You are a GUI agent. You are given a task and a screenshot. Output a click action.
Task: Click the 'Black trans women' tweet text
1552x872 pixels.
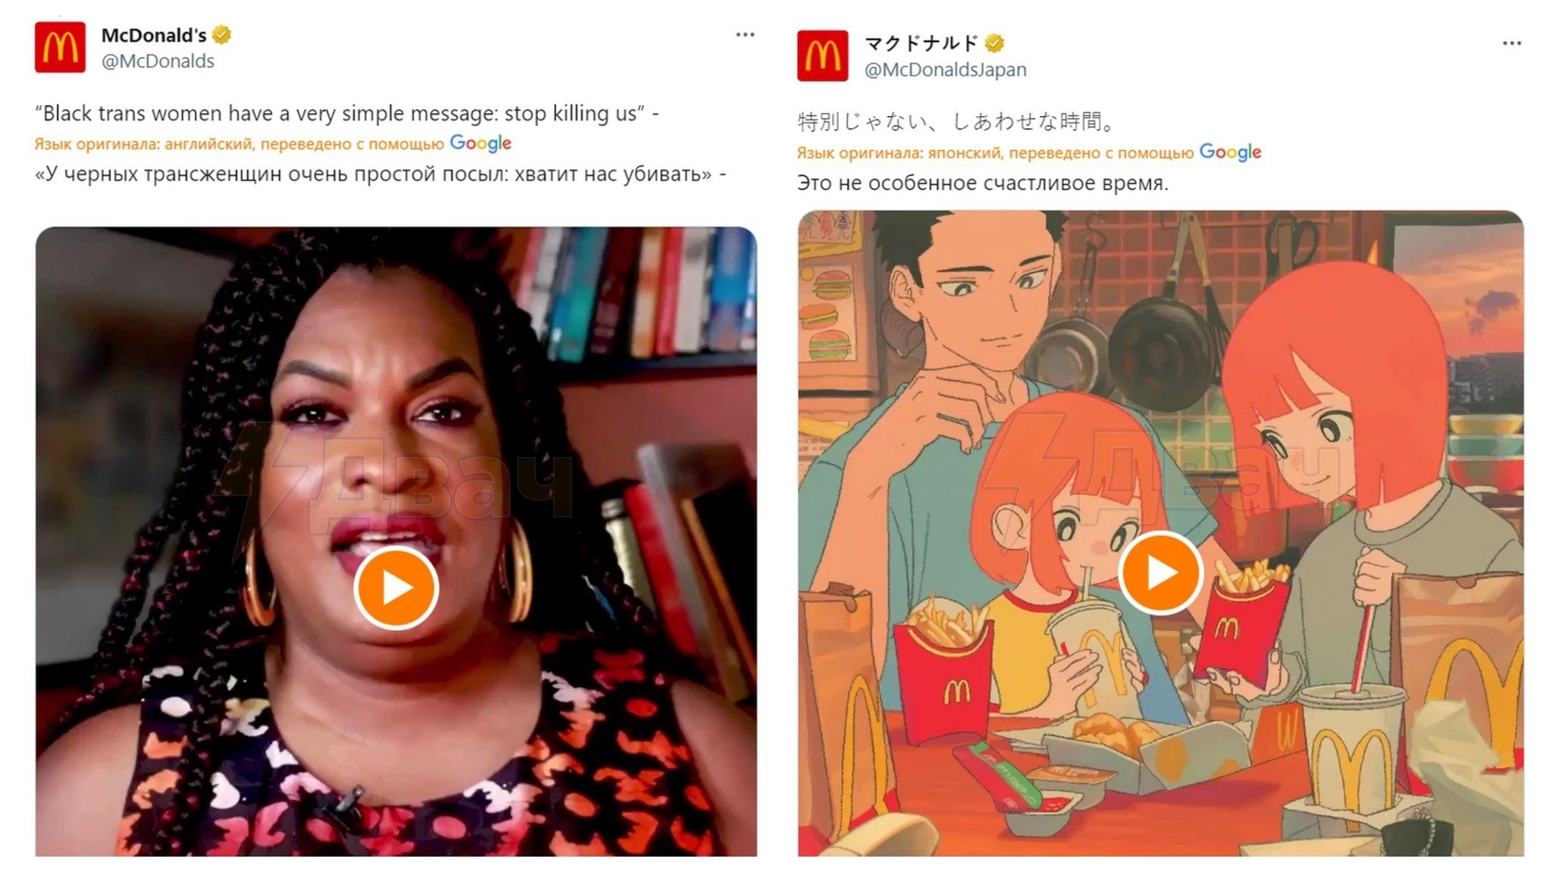pyautogui.click(x=346, y=114)
